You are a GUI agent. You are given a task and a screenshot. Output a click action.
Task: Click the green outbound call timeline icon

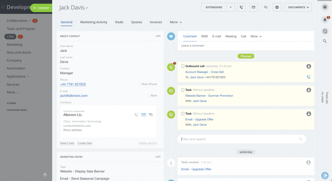[x=171, y=67]
